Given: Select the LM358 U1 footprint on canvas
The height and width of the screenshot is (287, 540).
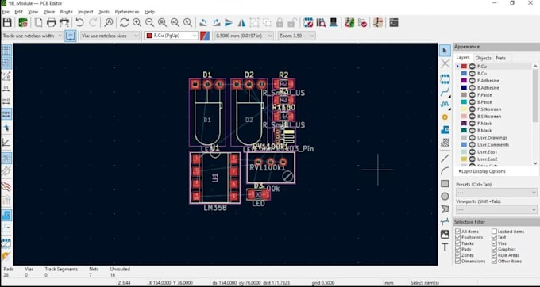Looking at the screenshot, I should (x=215, y=178).
